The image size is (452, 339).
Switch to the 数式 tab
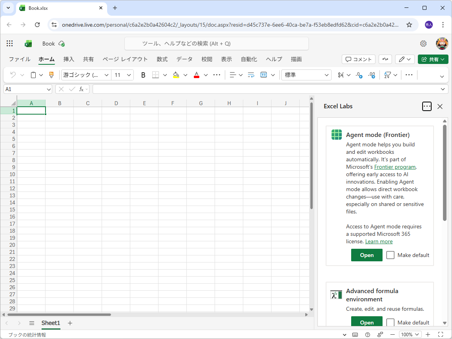162,59
